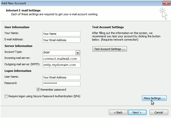Click Test Account Settings button
The height and width of the screenshot is (118, 171).
tap(109, 49)
